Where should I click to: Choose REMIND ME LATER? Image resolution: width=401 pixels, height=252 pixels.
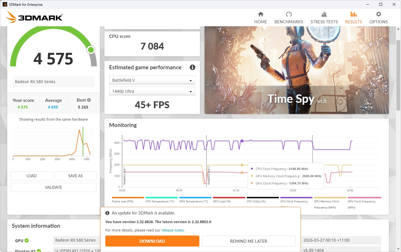tap(249, 241)
